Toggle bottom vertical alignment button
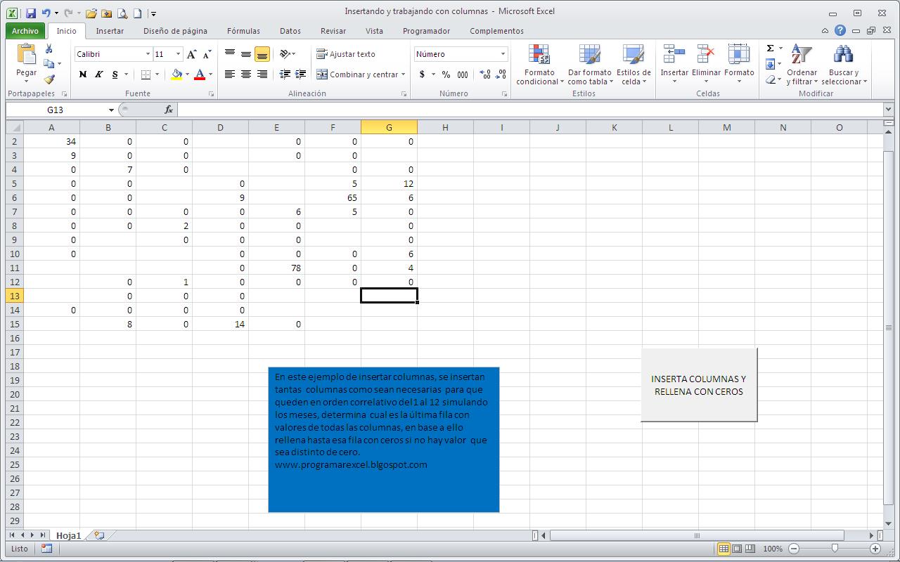The width and height of the screenshot is (900, 562). point(262,54)
